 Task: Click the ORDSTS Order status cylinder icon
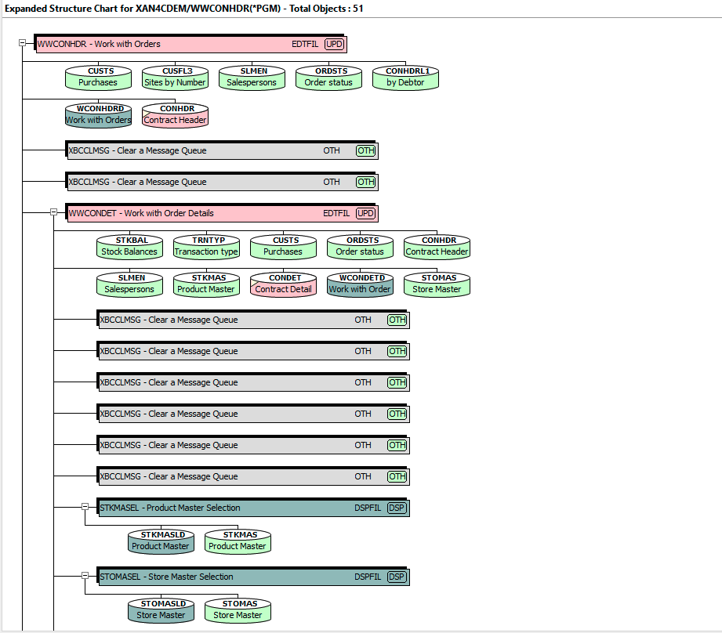pyautogui.click(x=328, y=78)
